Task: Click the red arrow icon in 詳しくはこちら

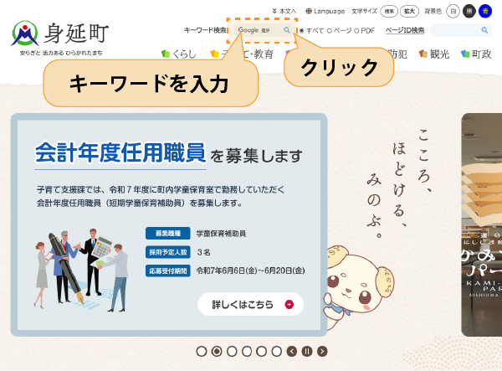Action: pyautogui.click(x=289, y=304)
